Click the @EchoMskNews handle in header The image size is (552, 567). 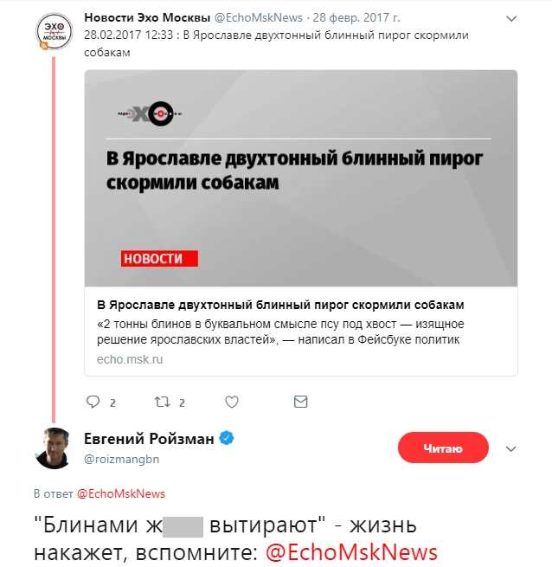256,17
